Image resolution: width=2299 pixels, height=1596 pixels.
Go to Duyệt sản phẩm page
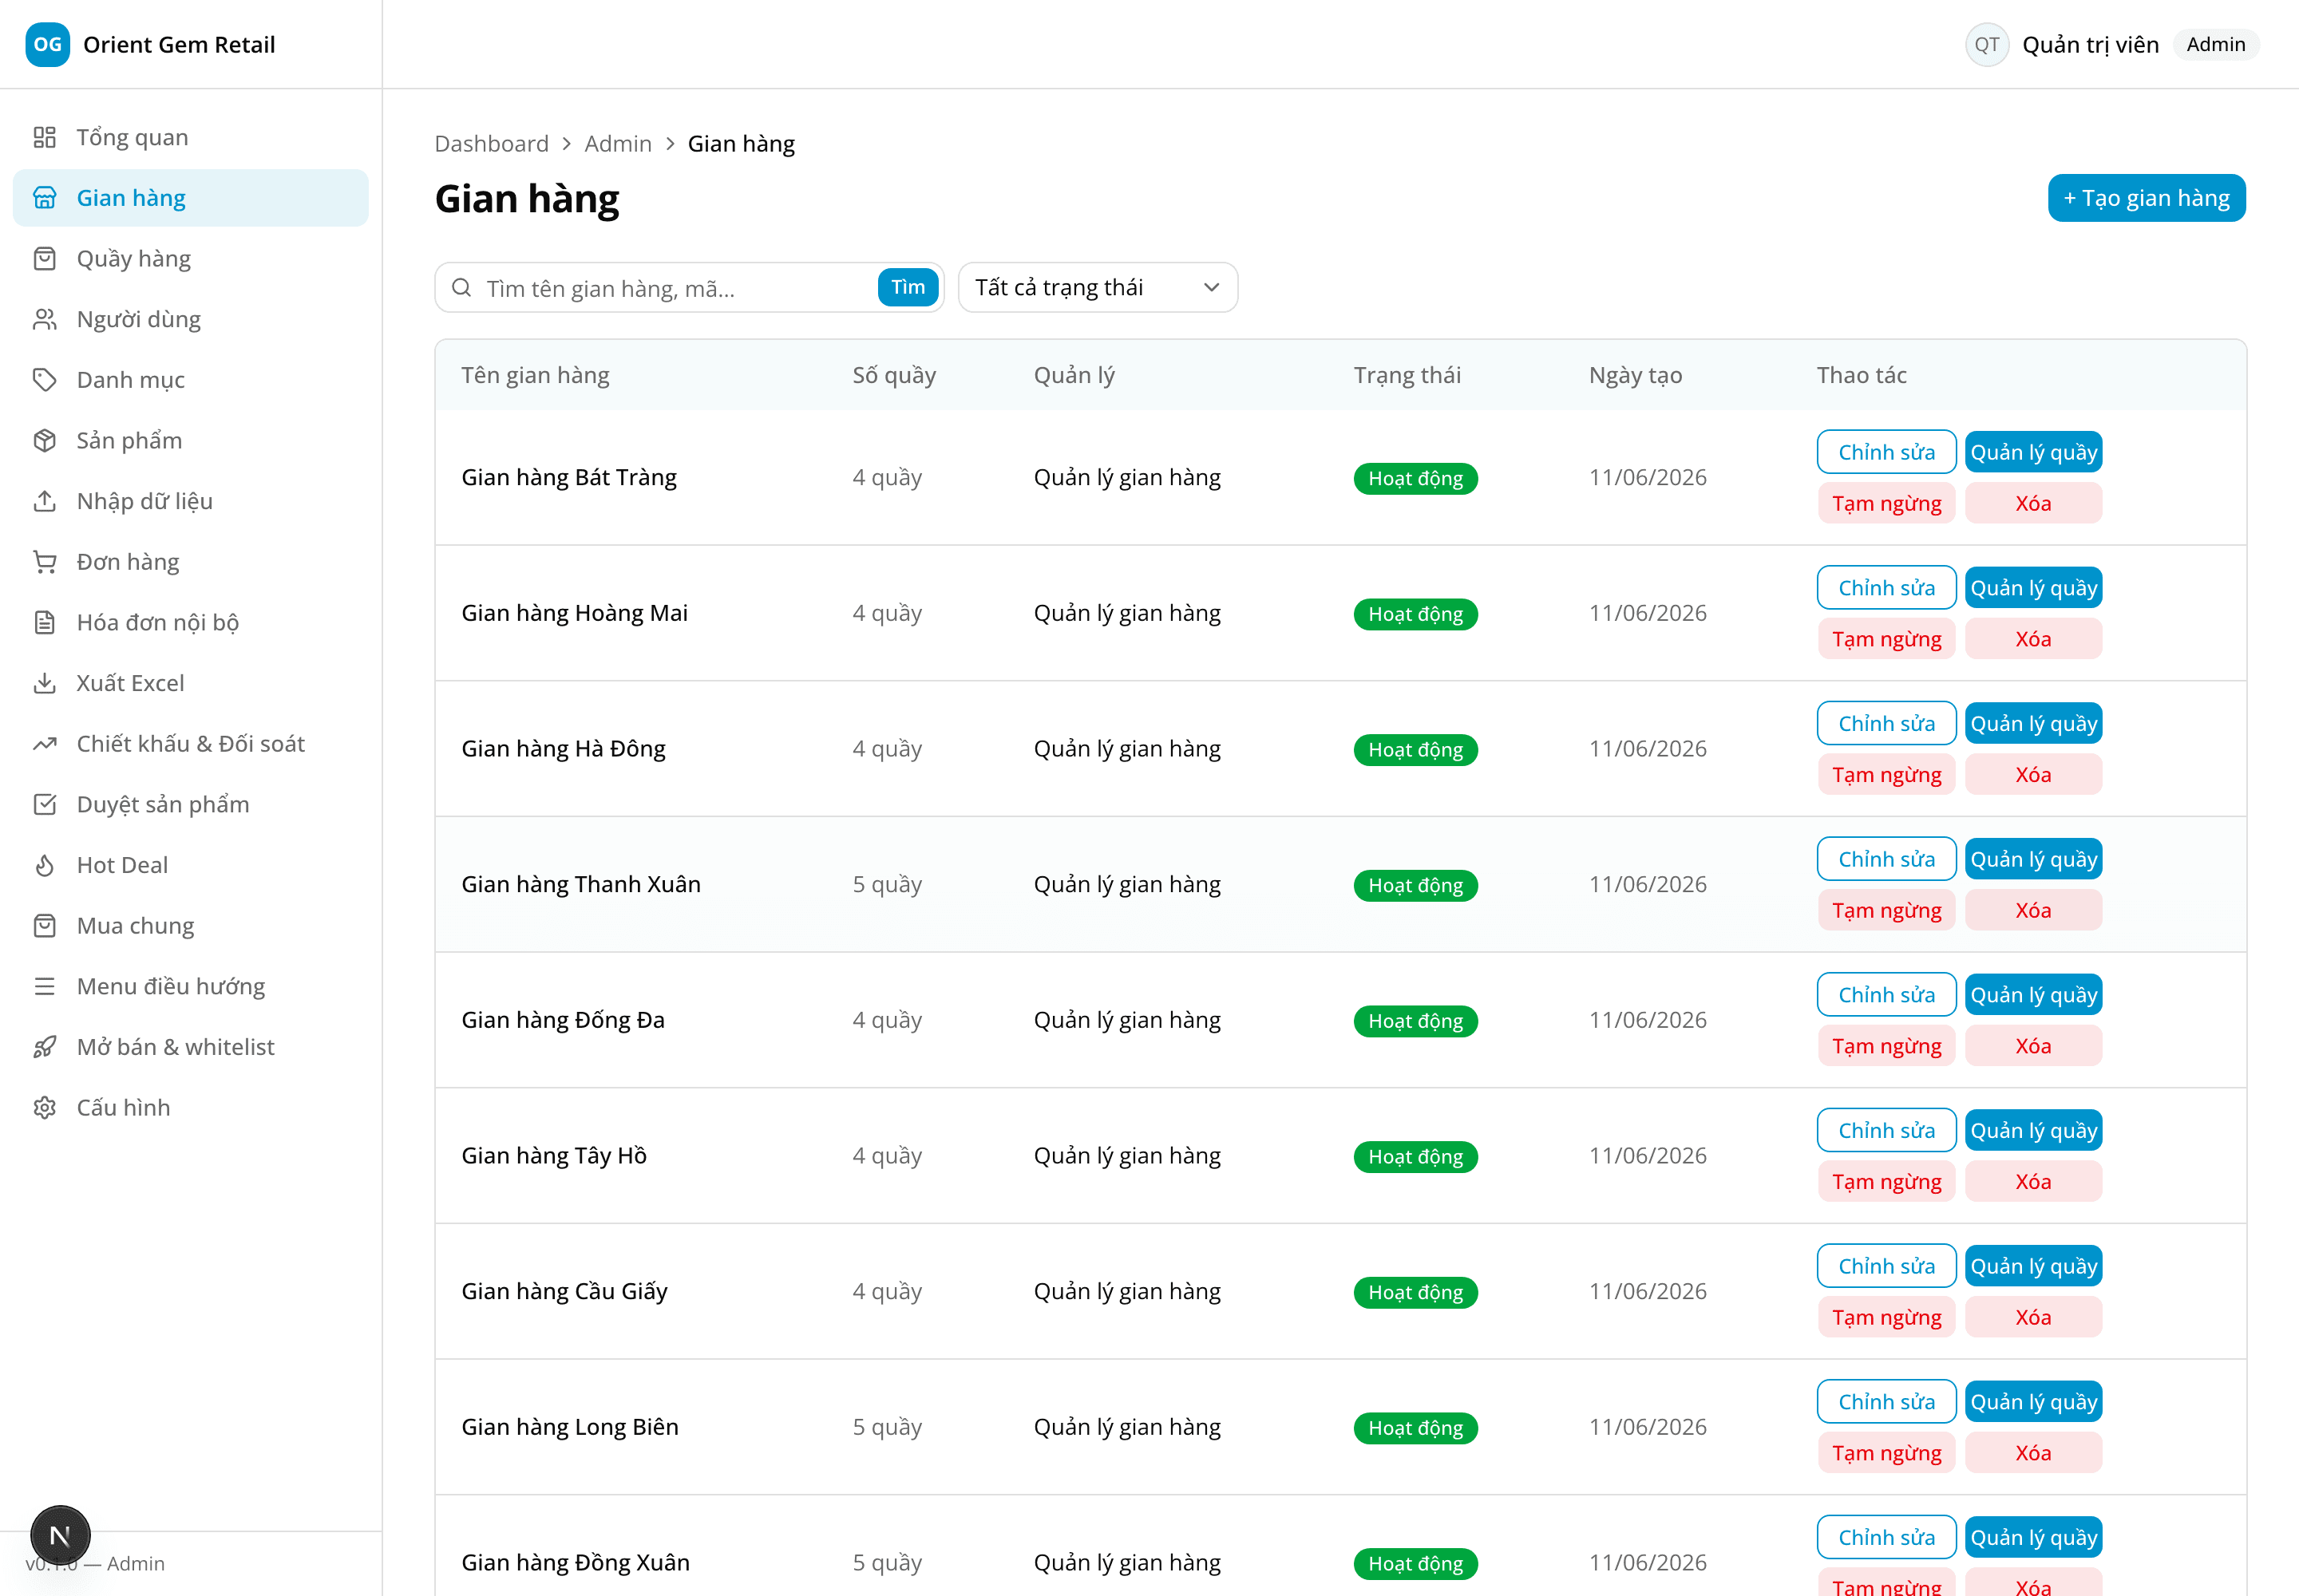tap(191, 805)
